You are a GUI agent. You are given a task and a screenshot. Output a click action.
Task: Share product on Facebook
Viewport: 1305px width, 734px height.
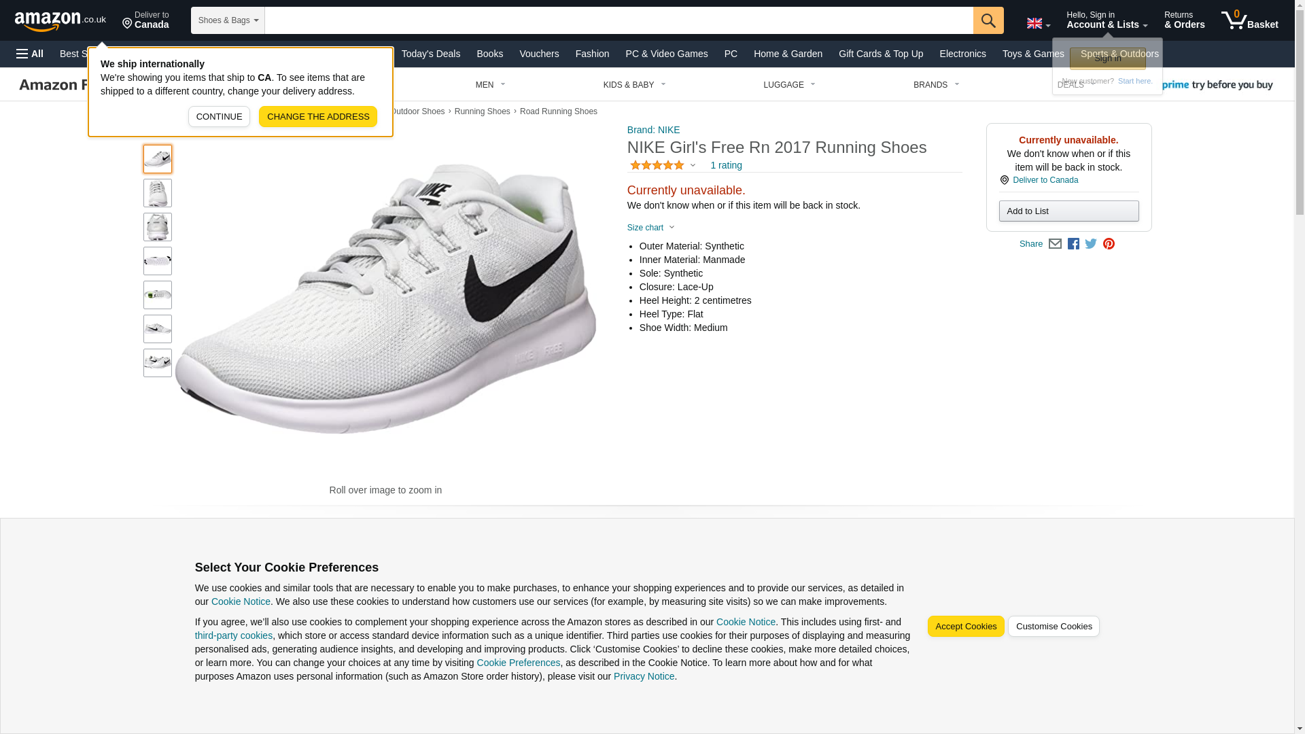(x=1073, y=244)
